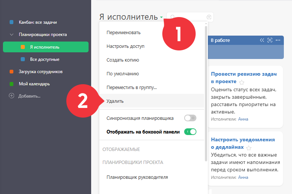Click the plus icon next to 'Добавить...'
Image resolution: width=292 pixels, height=194 pixels.
point(11,96)
